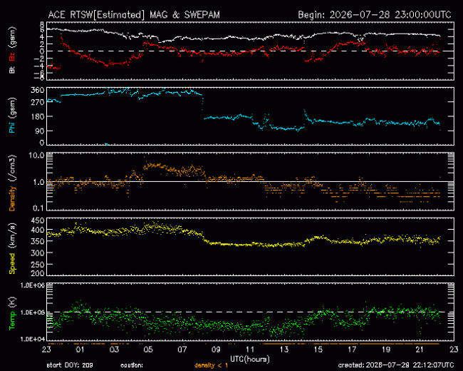Click the red 'Bz' axis label
Image resolution: width=463 pixels, height=371 pixels.
[x=12, y=57]
